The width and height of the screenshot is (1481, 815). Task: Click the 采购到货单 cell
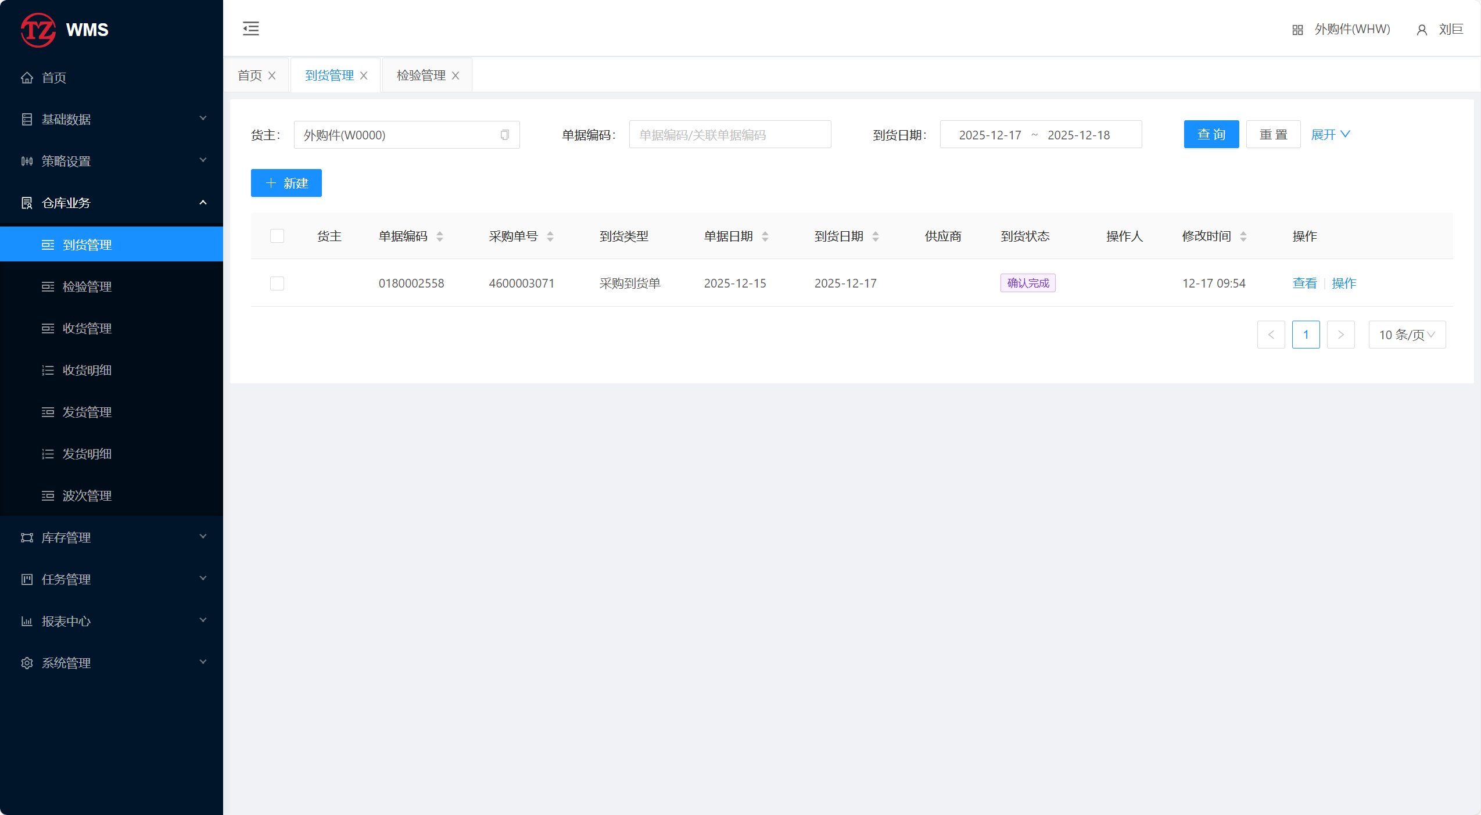click(630, 283)
